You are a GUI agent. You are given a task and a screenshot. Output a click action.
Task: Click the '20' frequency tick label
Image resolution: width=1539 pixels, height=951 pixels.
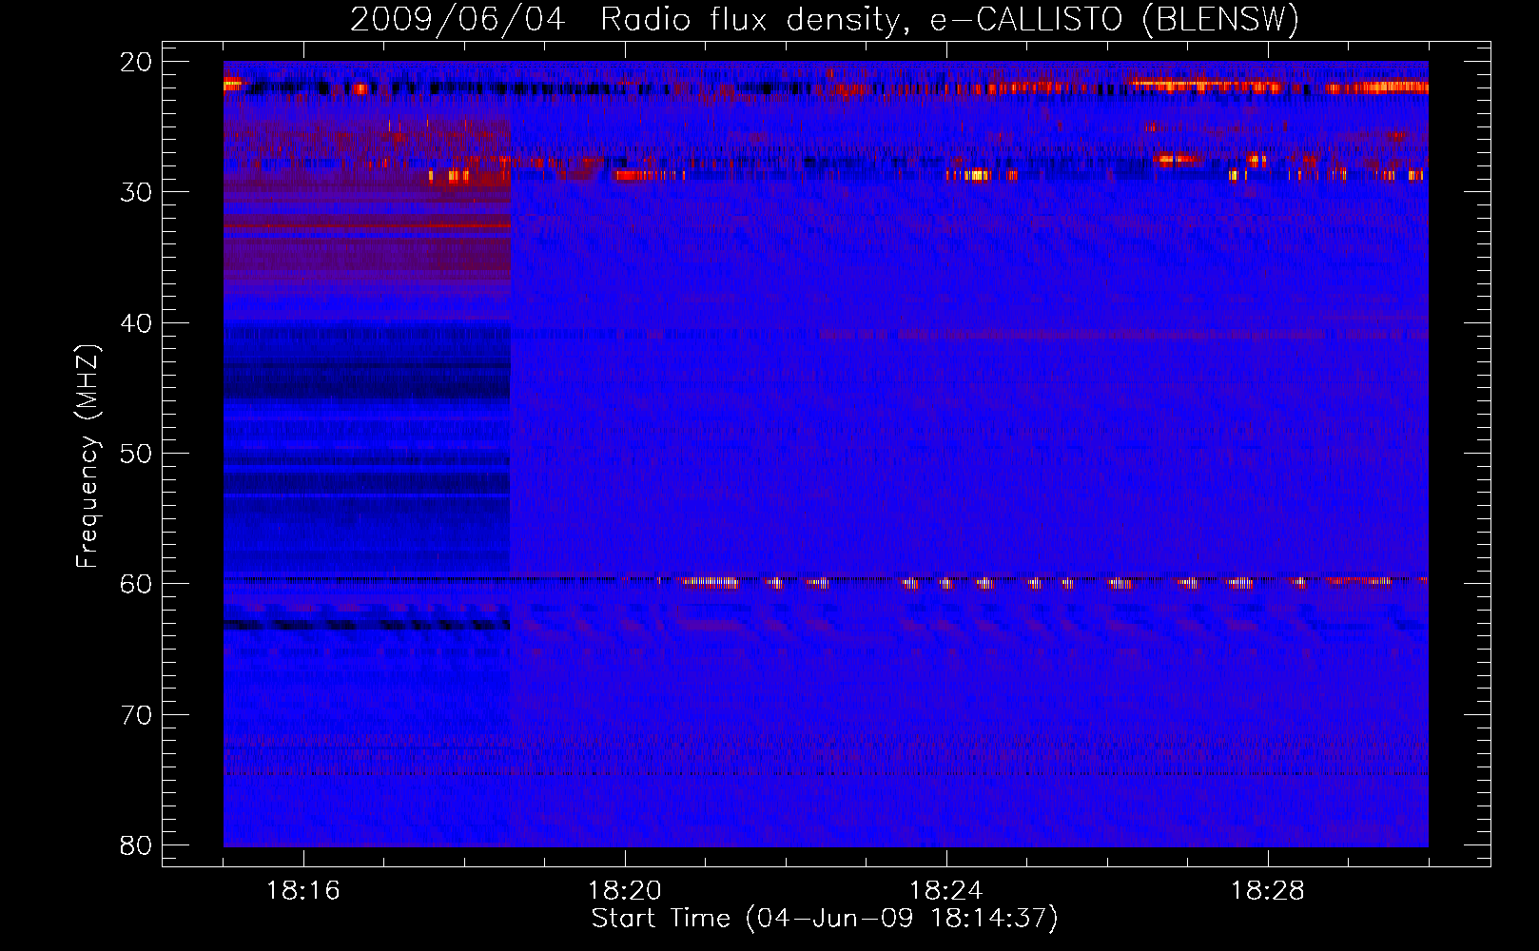pyautogui.click(x=137, y=62)
